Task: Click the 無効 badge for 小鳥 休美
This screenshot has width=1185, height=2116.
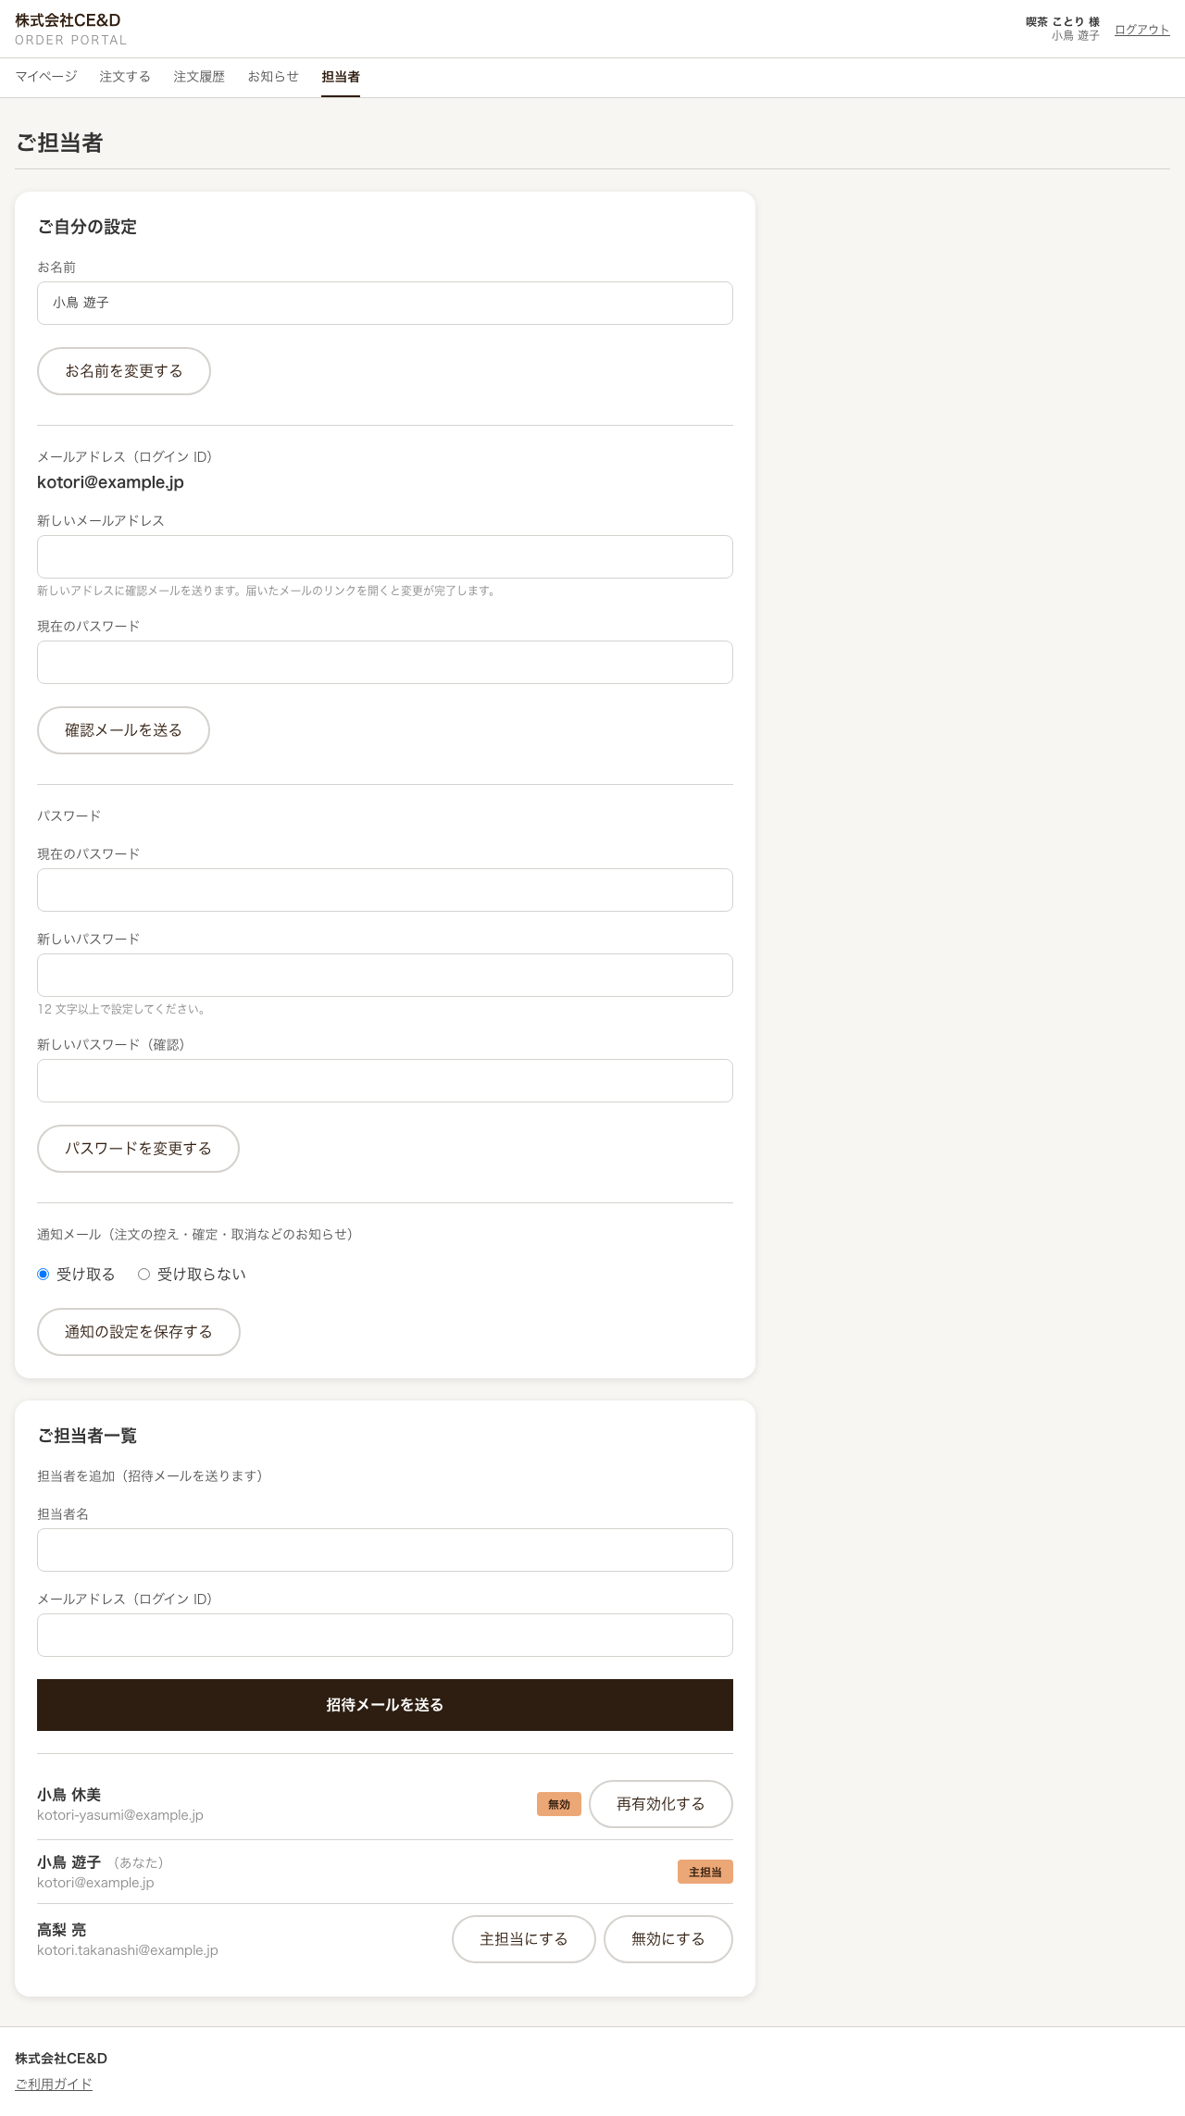Action: (559, 1804)
